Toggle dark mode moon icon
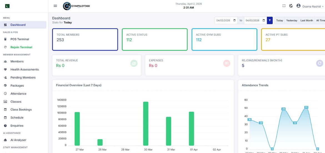The image size is (325, 153). [x=291, y=6]
